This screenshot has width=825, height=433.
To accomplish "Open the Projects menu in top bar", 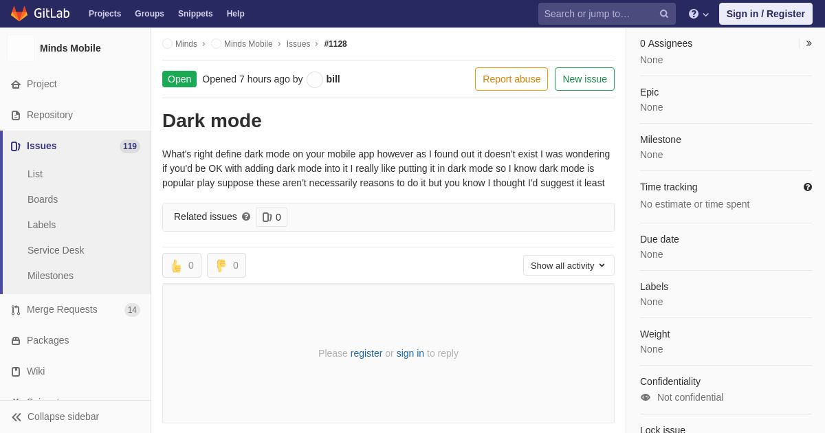I will coord(104,14).
